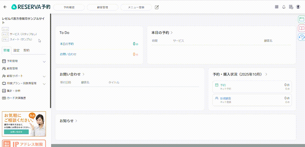Open the pink manual book side icon
This screenshot has width=305, height=147.
[302, 28]
